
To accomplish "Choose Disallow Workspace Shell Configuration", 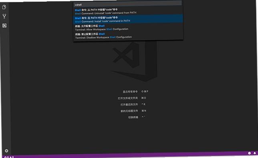I will [x=128, y=36].
